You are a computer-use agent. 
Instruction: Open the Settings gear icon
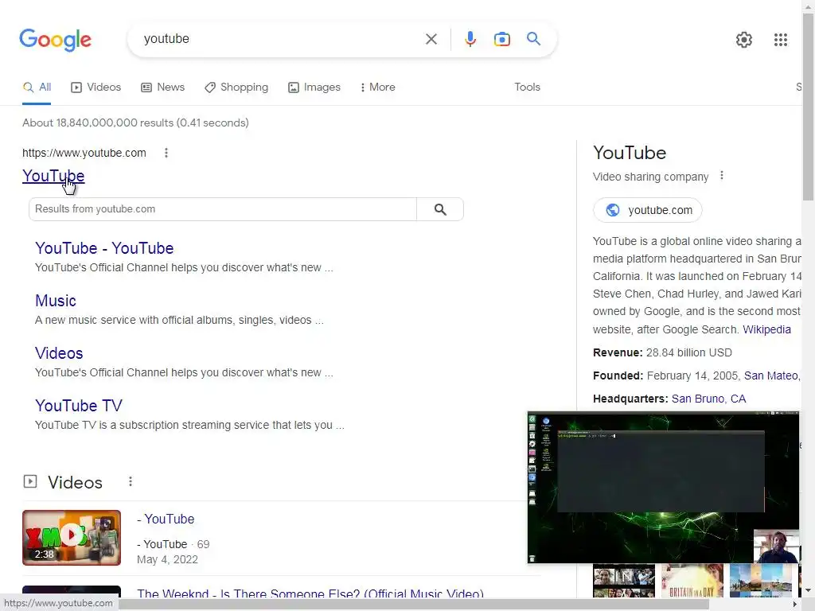[x=744, y=40]
